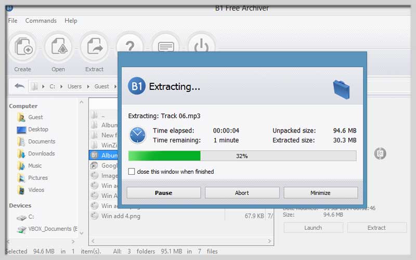Click the Downloads label in Computer tree
416x260 pixels.
click(42, 153)
